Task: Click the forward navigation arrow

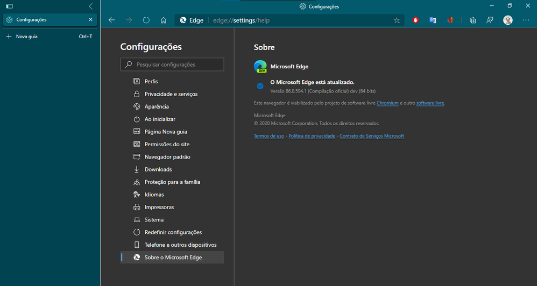Action: coord(129,20)
